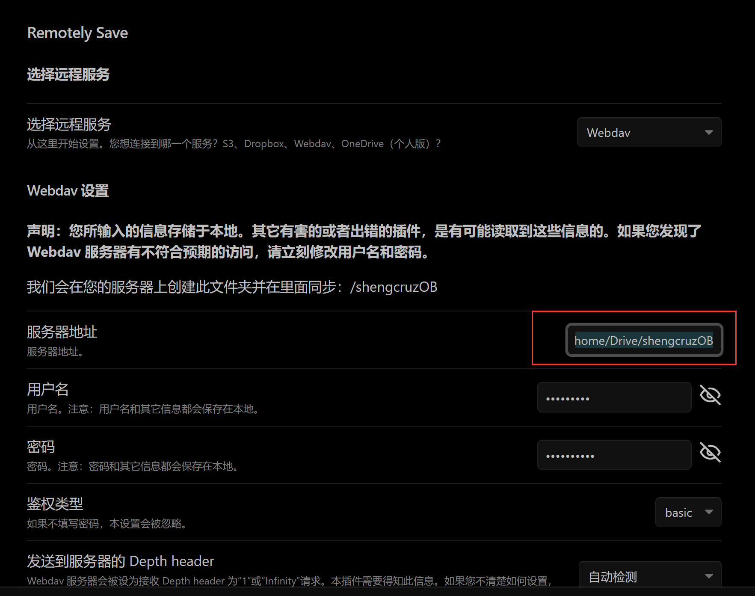Image resolution: width=755 pixels, height=596 pixels.
Task: Click the arrow on the 自动检测 selector
Action: pyautogui.click(x=709, y=576)
